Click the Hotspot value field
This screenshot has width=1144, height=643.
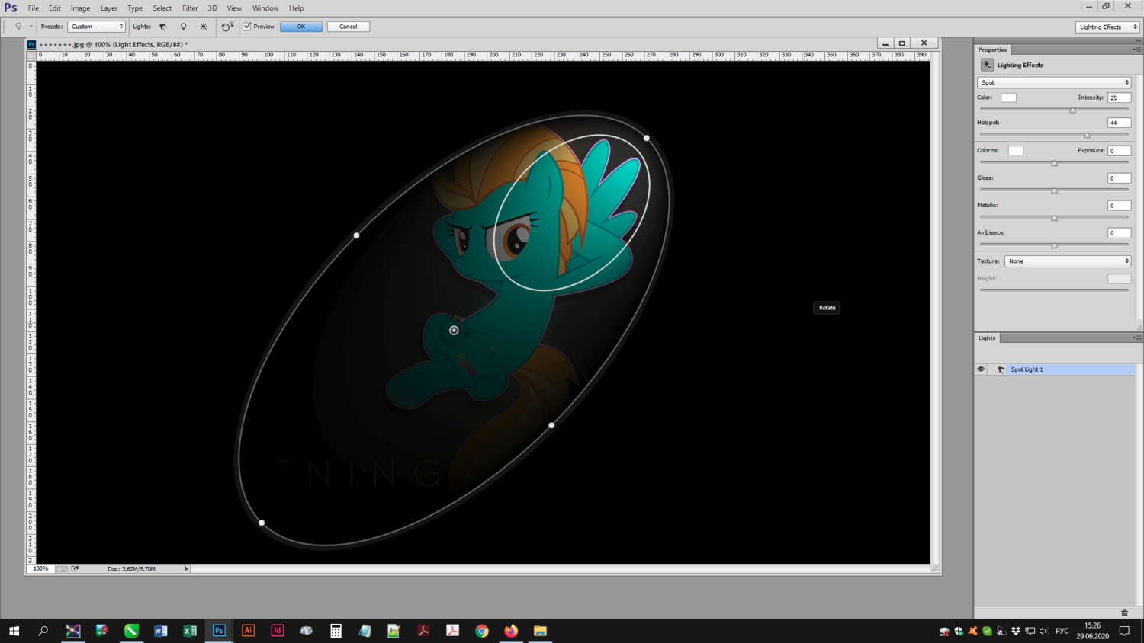point(1119,123)
